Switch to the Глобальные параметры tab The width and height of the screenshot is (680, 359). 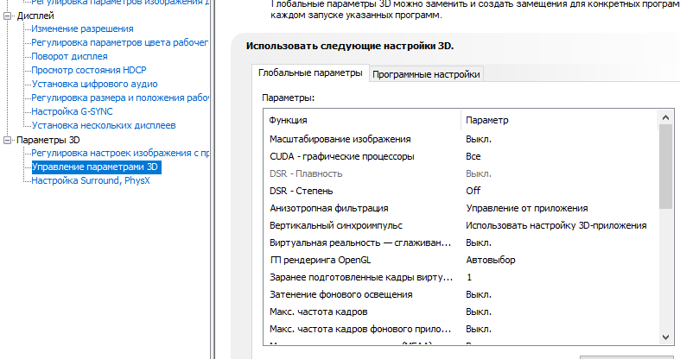click(310, 73)
